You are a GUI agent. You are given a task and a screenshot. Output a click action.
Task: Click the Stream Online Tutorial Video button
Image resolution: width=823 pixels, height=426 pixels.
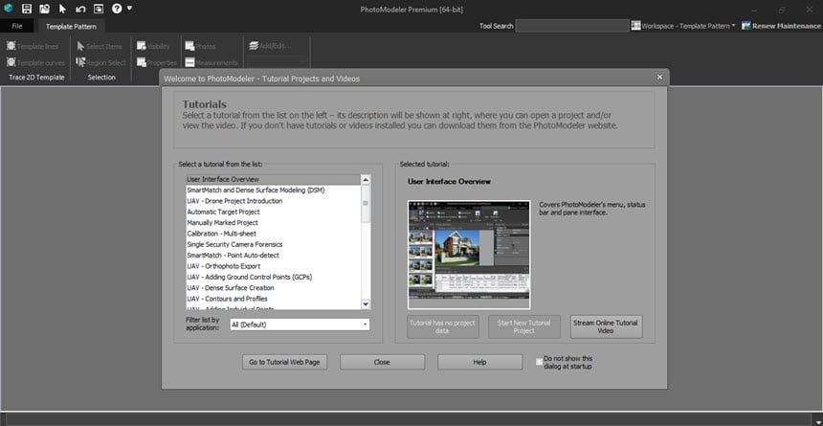pos(606,326)
